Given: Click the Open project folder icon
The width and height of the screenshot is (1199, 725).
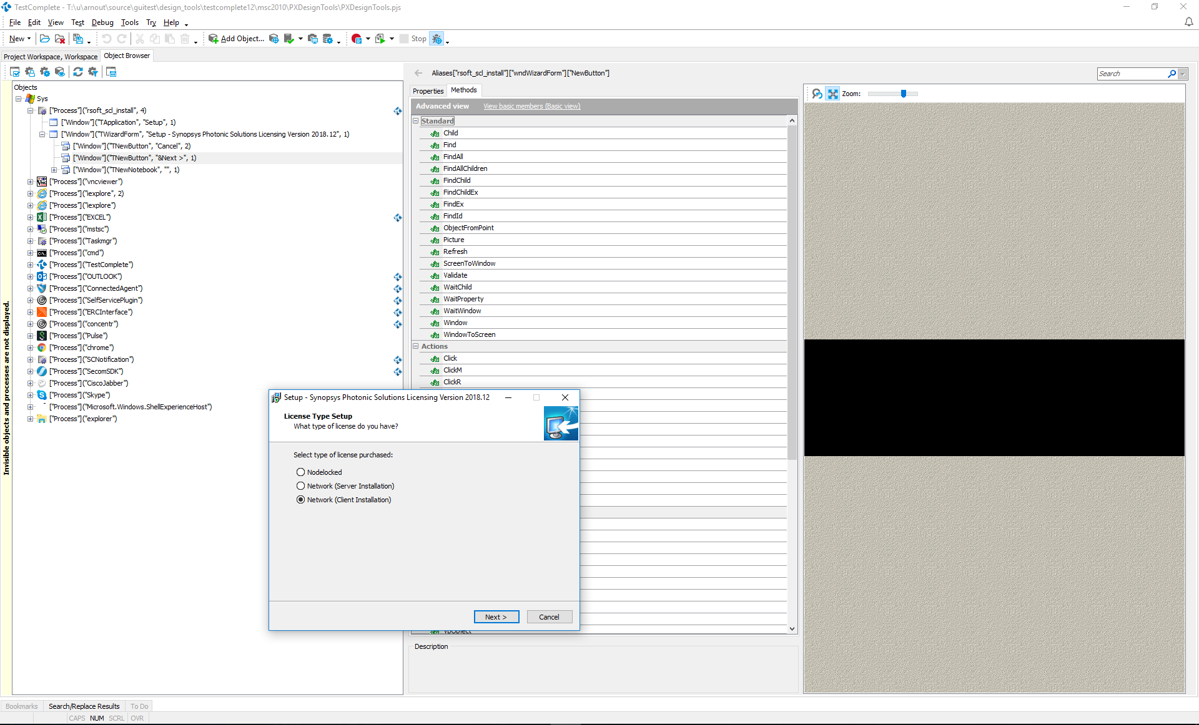Looking at the screenshot, I should (45, 39).
